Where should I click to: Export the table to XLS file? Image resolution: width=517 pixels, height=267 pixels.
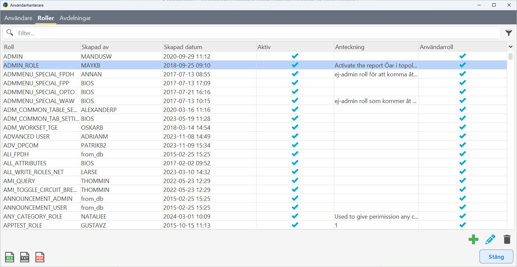pos(10,257)
